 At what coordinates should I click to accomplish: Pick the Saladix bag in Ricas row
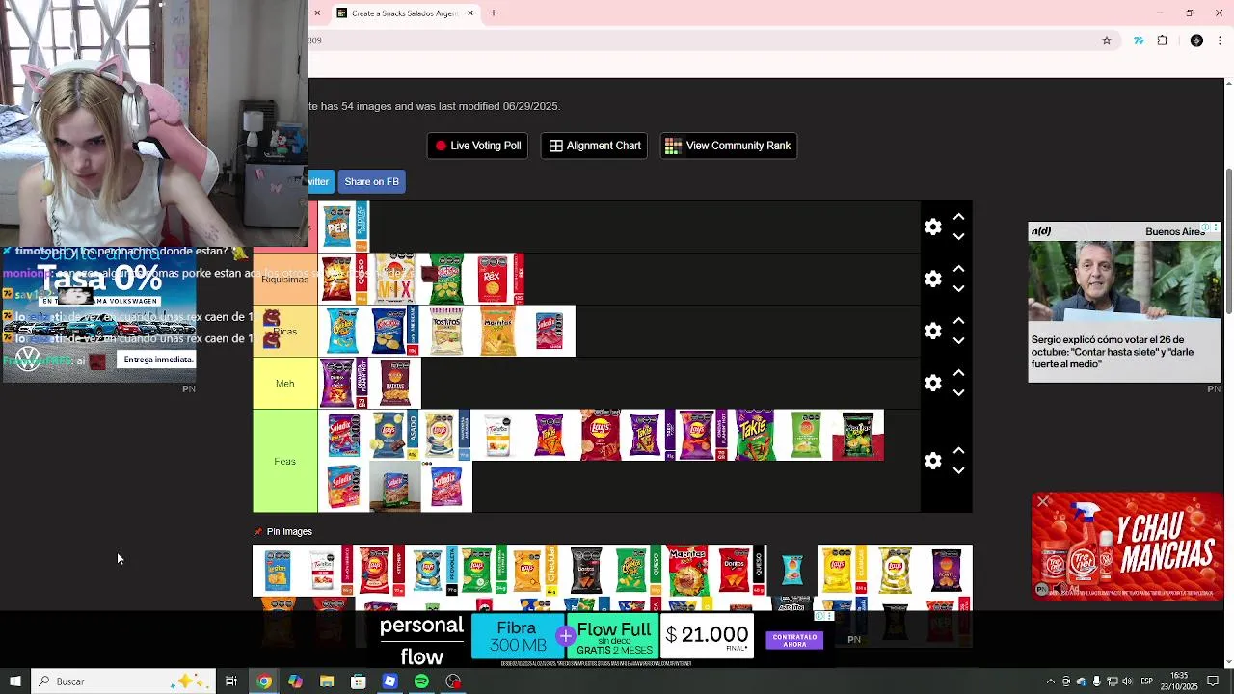(550, 331)
